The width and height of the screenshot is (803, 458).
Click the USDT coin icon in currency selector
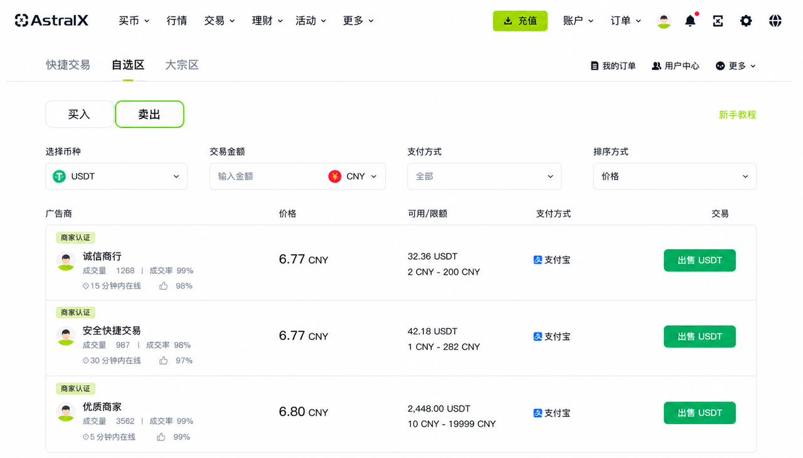[x=60, y=176]
